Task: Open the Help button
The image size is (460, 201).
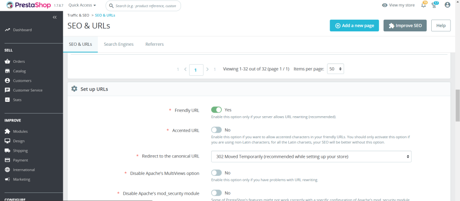Action: click(441, 26)
